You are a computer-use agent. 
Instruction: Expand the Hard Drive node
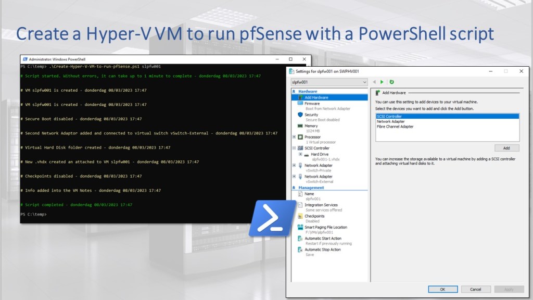pos(300,154)
